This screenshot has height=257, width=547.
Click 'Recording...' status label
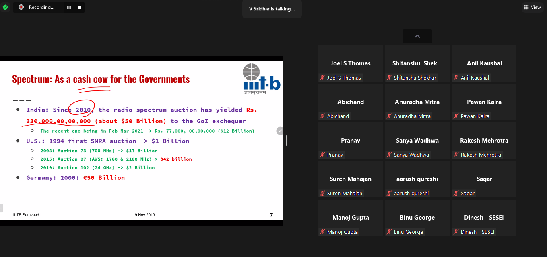coord(41,7)
